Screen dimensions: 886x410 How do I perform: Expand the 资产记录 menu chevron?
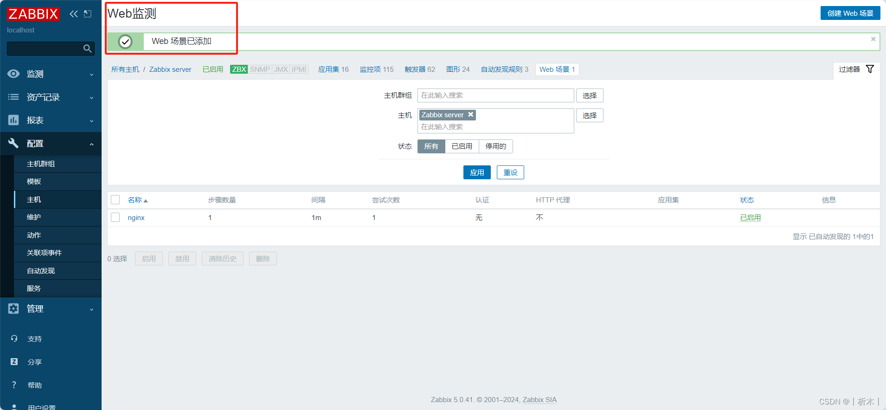(91, 98)
